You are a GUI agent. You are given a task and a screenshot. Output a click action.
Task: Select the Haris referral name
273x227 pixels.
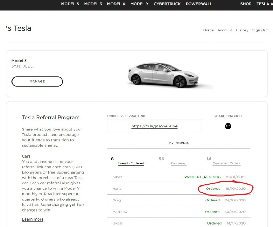click(117, 189)
